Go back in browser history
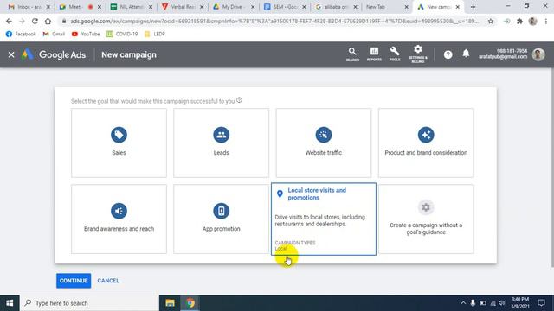This screenshot has height=311, width=554. pyautogui.click(x=10, y=21)
